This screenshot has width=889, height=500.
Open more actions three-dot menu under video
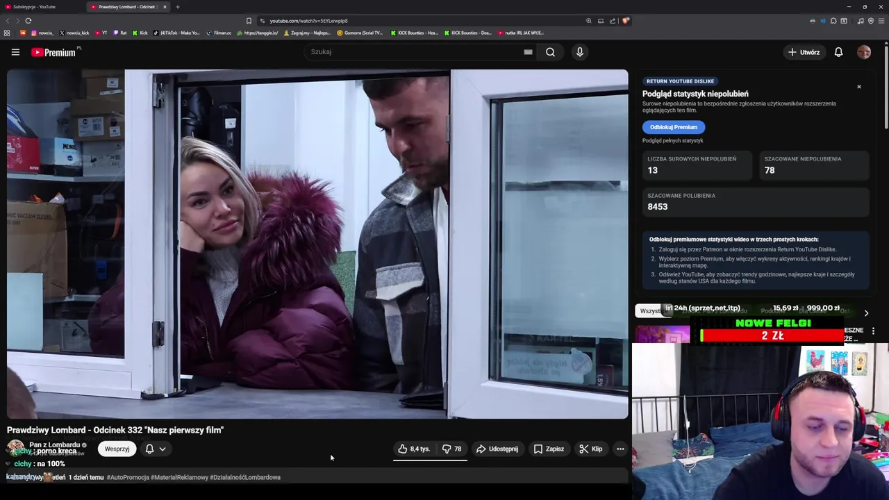[x=620, y=449]
